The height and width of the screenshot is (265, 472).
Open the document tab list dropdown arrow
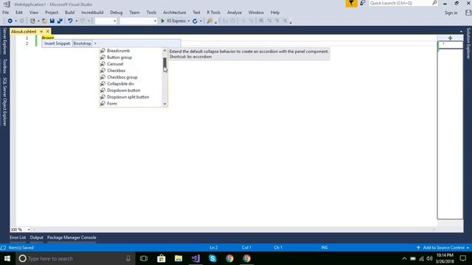coord(461,32)
